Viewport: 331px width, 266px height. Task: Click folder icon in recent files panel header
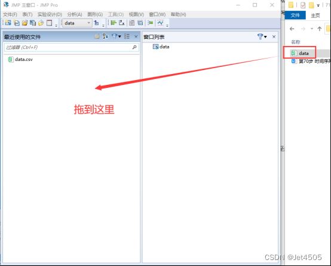(x=97, y=36)
